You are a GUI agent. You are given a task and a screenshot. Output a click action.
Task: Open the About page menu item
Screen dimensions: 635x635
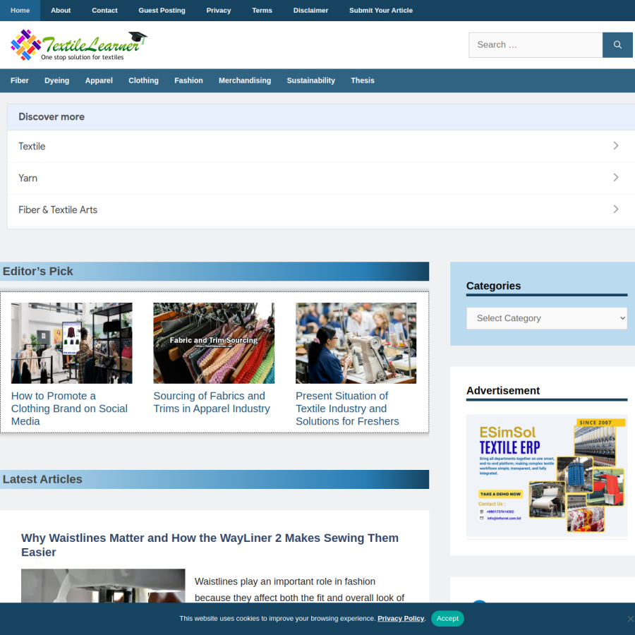click(x=61, y=11)
